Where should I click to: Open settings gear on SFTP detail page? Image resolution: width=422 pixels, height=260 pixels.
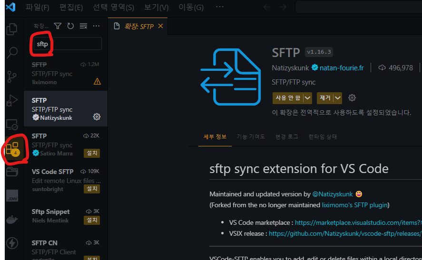point(352,97)
